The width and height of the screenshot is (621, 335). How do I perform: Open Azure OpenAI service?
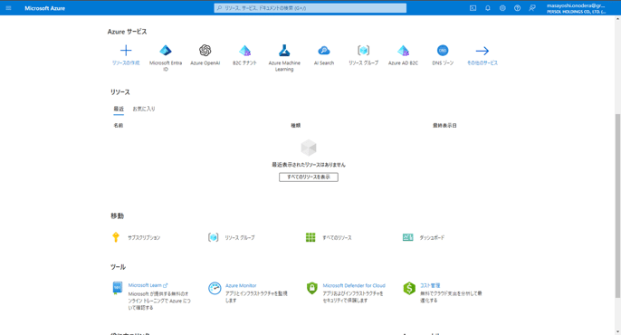205,51
